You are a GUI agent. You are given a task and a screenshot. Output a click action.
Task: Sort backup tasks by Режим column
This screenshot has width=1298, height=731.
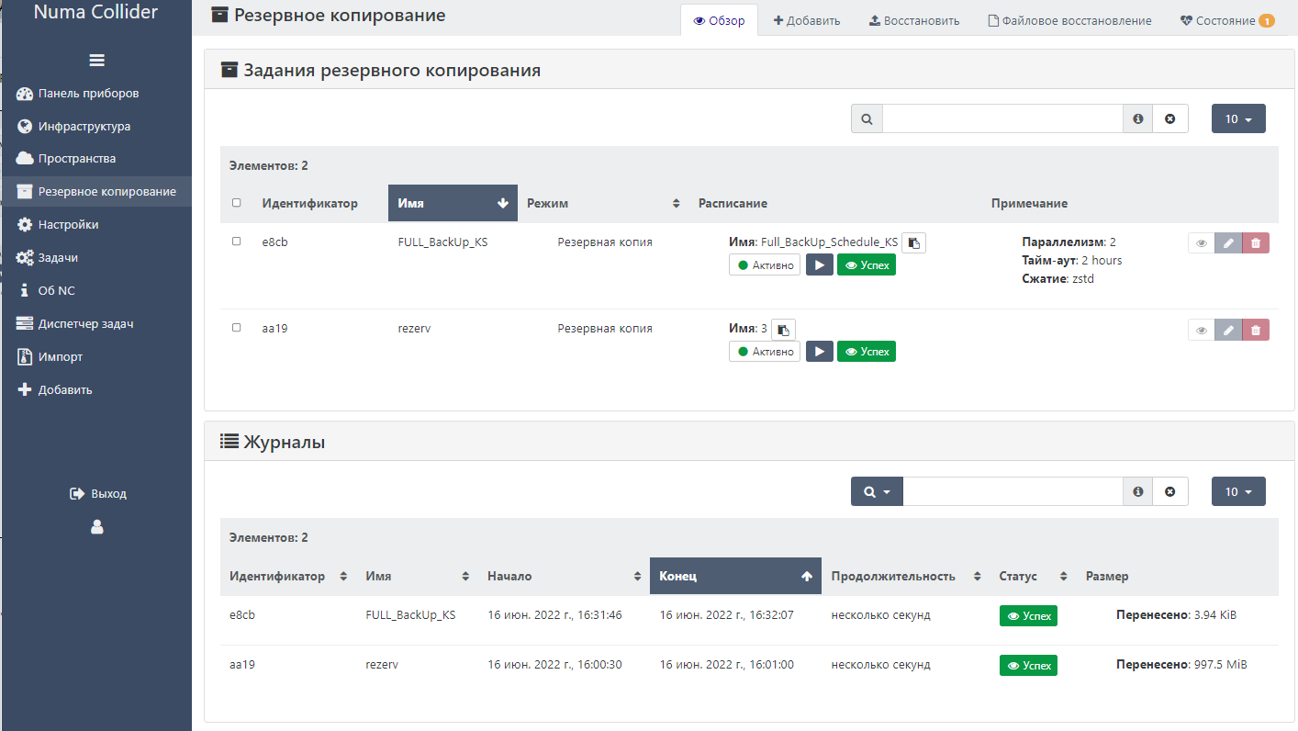(603, 203)
